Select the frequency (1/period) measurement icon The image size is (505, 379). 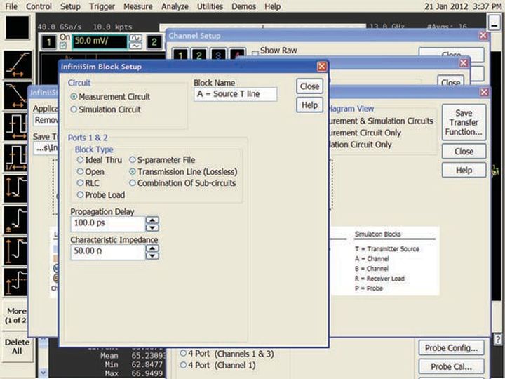(x=15, y=158)
